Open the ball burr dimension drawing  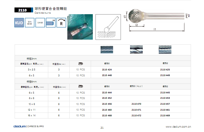click(157, 20)
